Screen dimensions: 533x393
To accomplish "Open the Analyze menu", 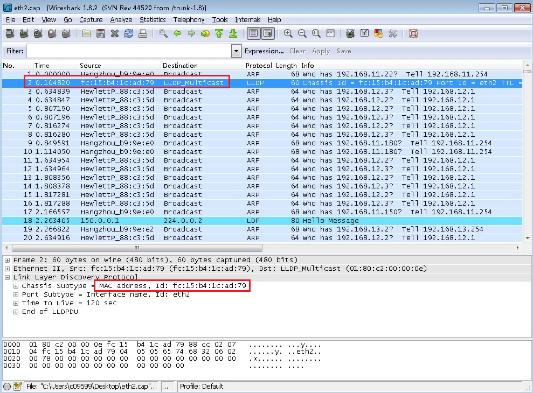I will pyautogui.click(x=121, y=20).
